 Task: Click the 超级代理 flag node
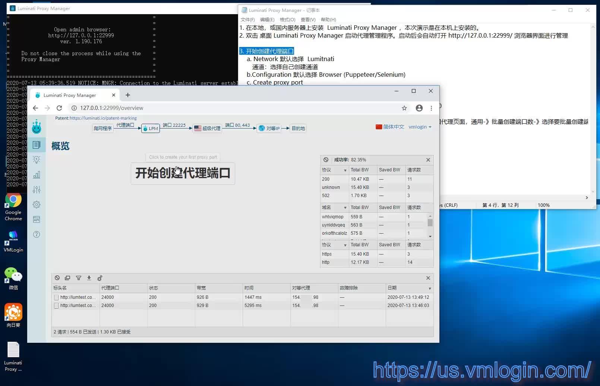pos(208,128)
